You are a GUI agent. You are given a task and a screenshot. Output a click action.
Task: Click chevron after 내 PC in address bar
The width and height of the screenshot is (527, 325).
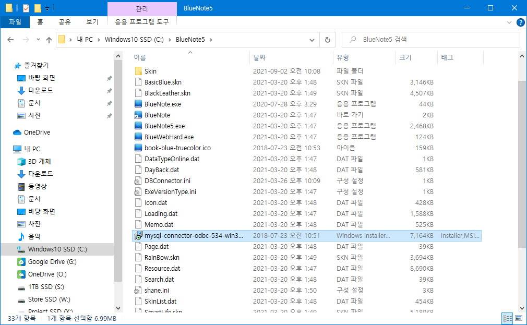click(x=99, y=40)
